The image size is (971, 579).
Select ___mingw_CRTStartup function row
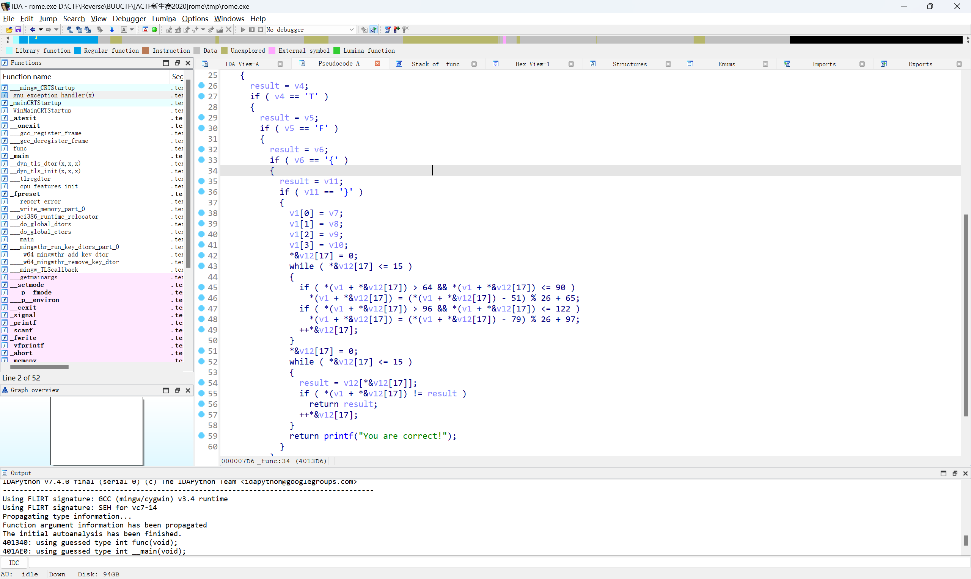[92, 88]
